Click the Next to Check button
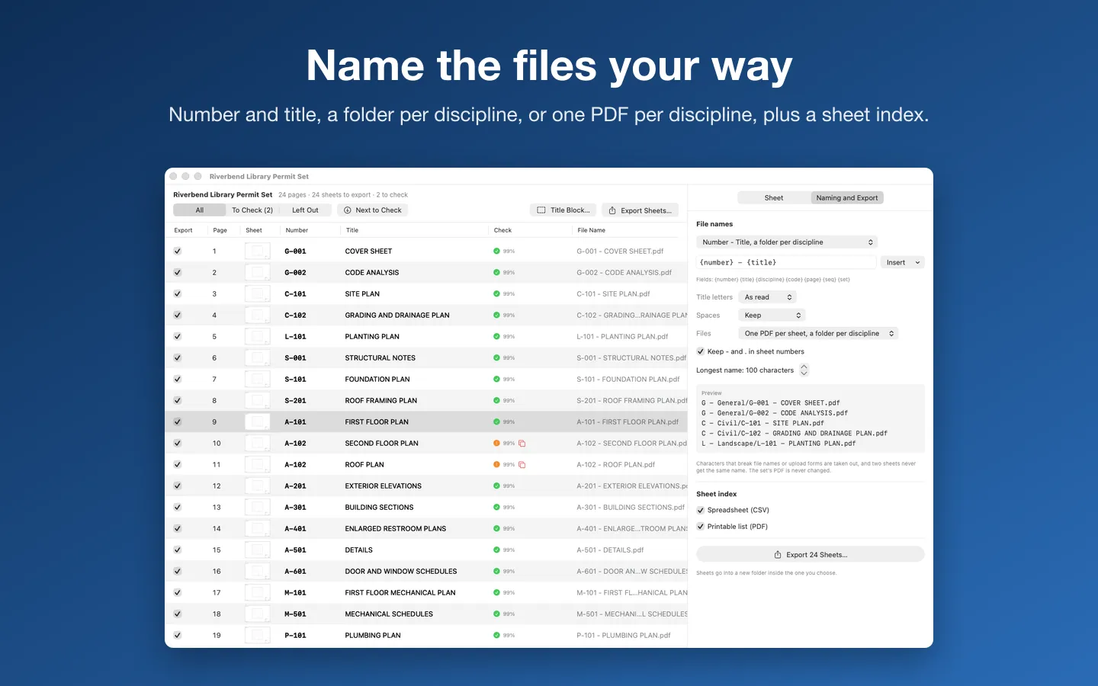The width and height of the screenshot is (1098, 686). coord(373,210)
